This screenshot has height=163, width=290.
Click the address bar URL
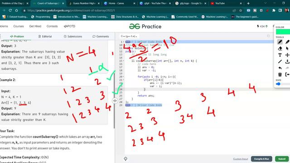coord(71,10)
